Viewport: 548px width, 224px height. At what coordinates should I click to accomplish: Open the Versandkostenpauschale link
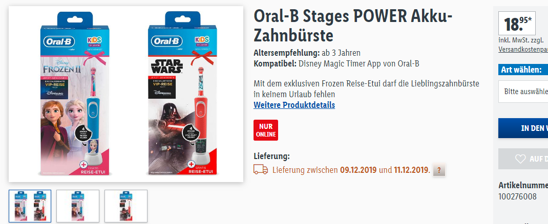pos(523,50)
